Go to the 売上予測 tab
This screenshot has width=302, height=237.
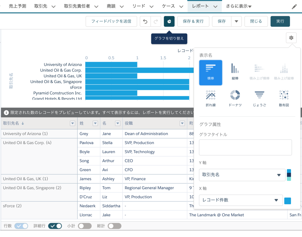17,6
